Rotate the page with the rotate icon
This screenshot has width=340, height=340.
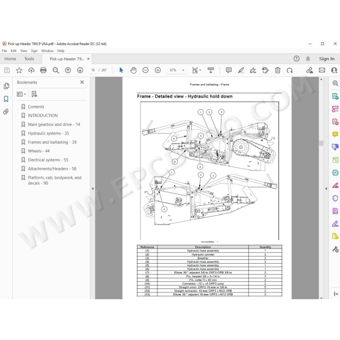click(289, 70)
